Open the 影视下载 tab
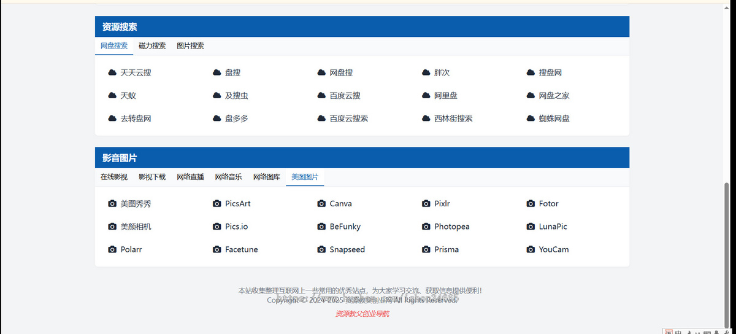736x334 pixels. click(152, 177)
